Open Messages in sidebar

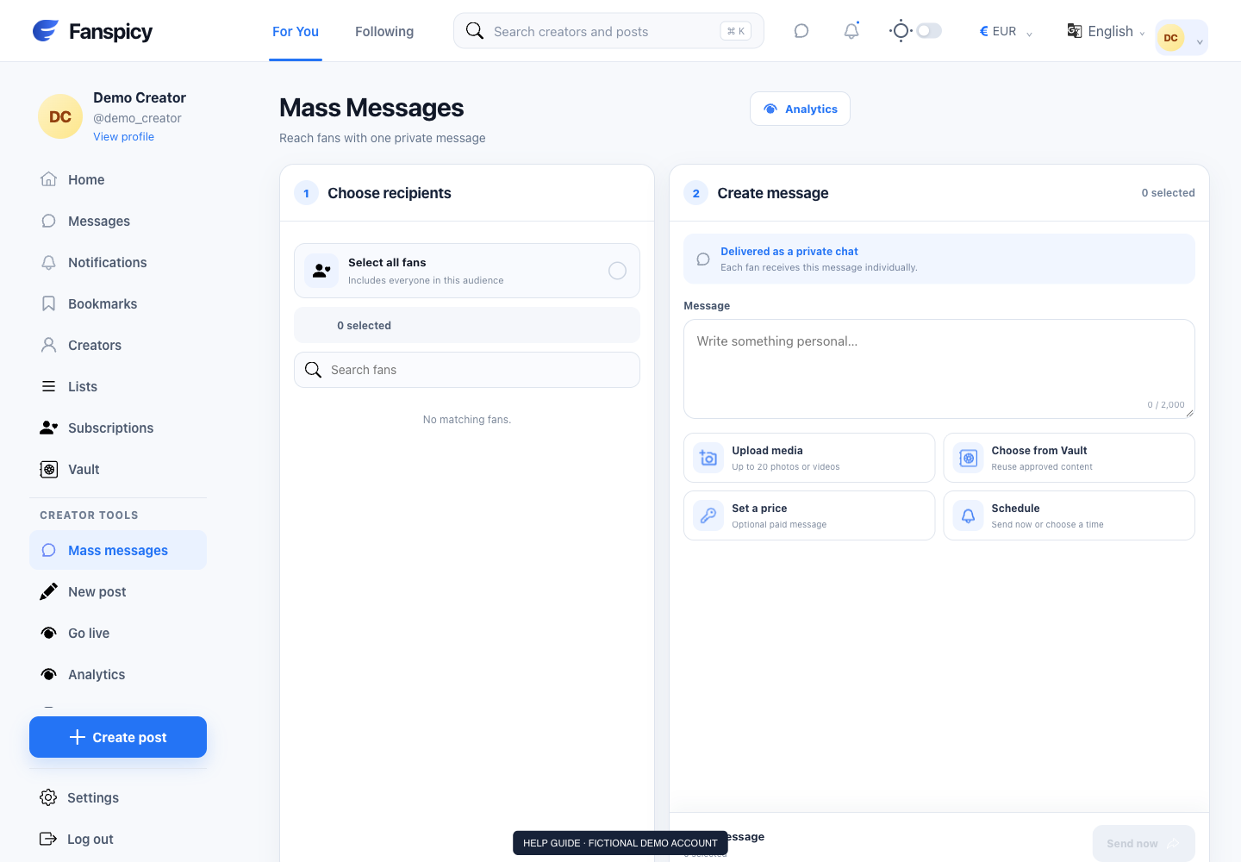(x=118, y=221)
